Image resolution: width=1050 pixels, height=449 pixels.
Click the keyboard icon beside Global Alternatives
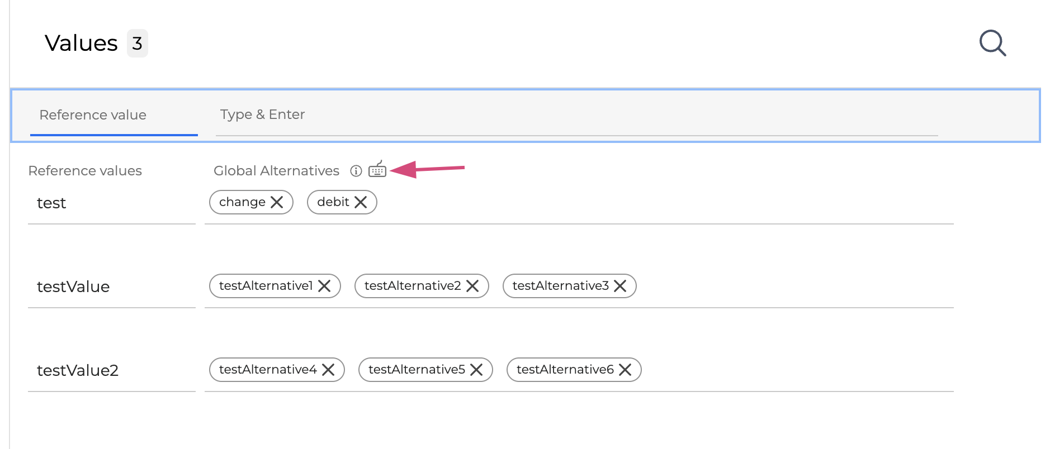tap(377, 170)
